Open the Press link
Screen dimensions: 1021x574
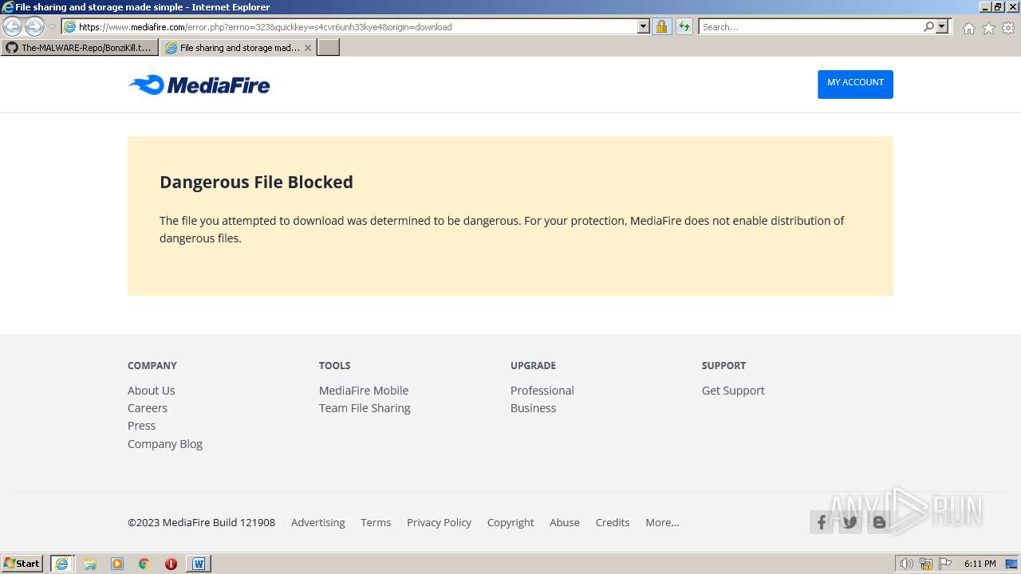[x=141, y=425]
